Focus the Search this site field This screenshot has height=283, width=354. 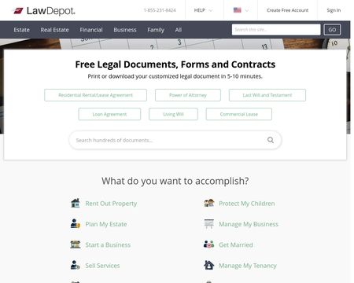276,30
